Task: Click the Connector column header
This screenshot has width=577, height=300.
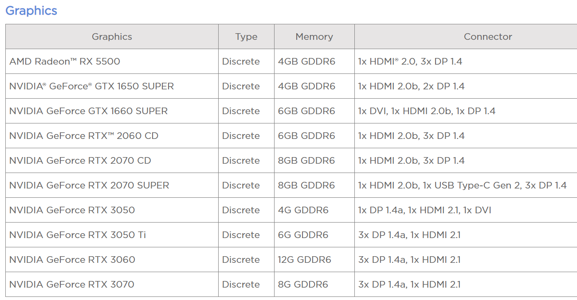Action: pyautogui.click(x=487, y=37)
